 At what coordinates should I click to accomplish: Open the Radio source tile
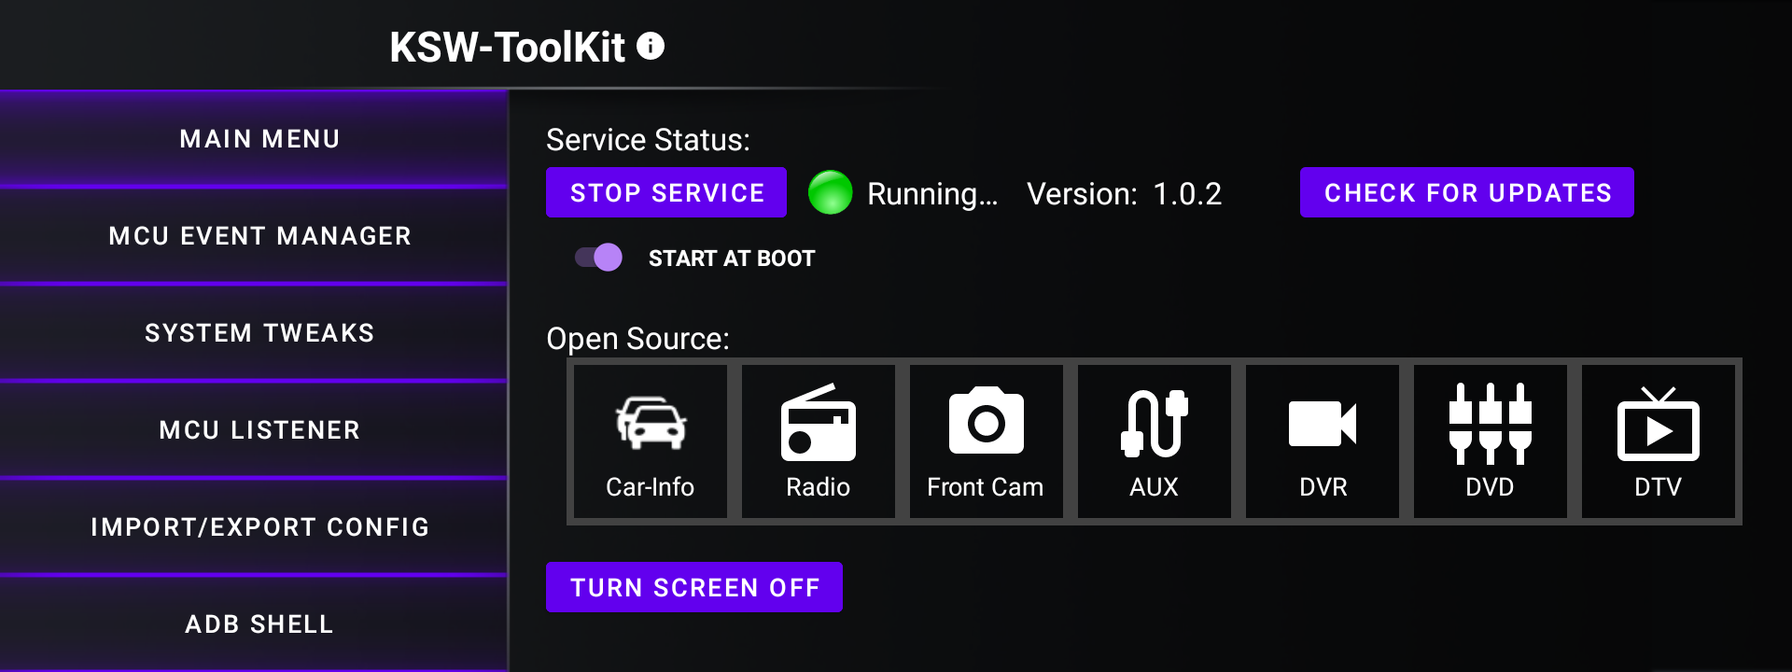point(818,441)
